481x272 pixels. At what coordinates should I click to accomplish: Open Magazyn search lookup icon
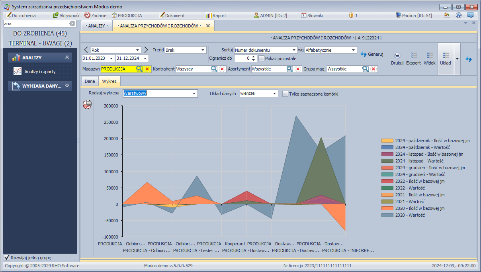[139, 69]
